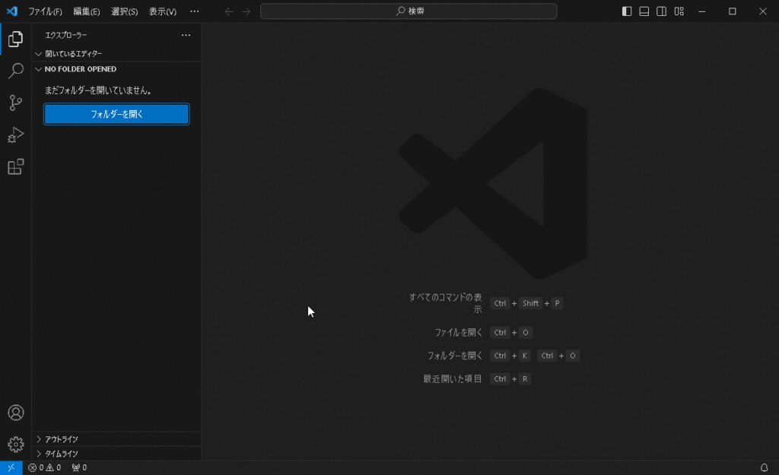Toggle the secondary sidebar visibility

662,11
